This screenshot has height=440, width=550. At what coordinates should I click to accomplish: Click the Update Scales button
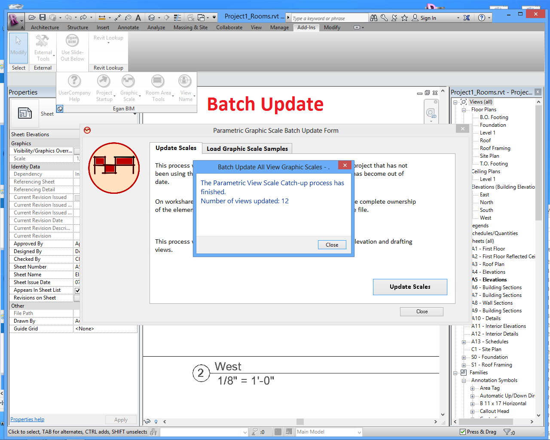(410, 287)
